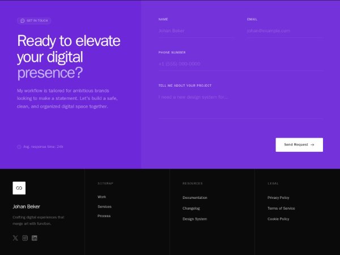Image resolution: width=340 pixels, height=255 pixels.
Task: Focus the Name input field
Action: tap(196, 31)
